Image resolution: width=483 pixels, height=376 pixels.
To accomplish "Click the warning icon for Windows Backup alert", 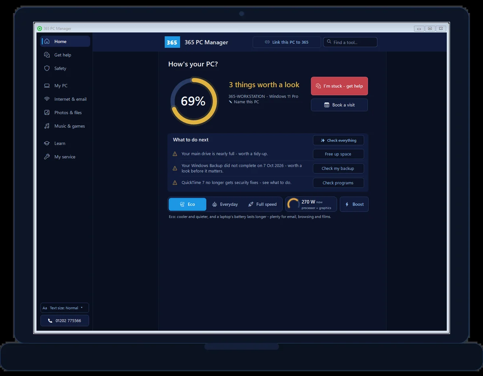I will click(175, 168).
